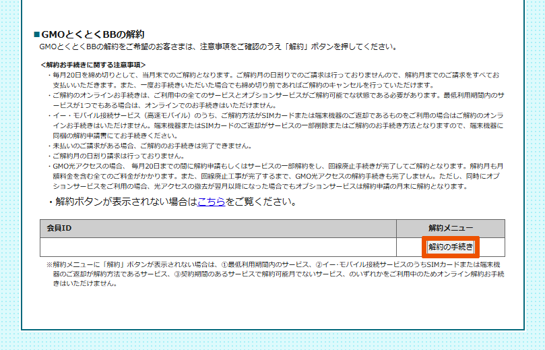This screenshot has width=545, height=350.
Task: Open the こちら link
Action: coord(211,202)
